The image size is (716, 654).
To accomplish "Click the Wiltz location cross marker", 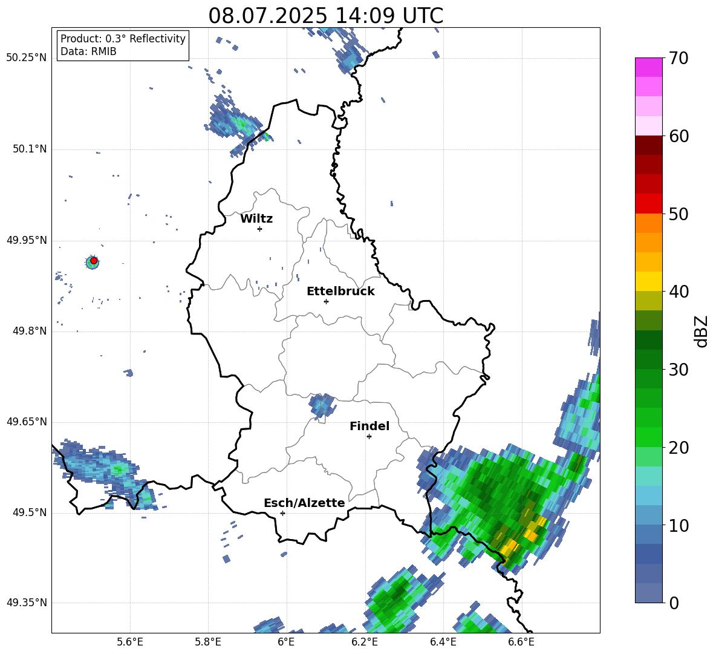I will coord(260,229).
